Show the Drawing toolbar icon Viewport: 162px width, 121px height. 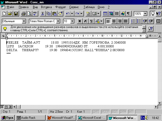(x=123, y=14)
